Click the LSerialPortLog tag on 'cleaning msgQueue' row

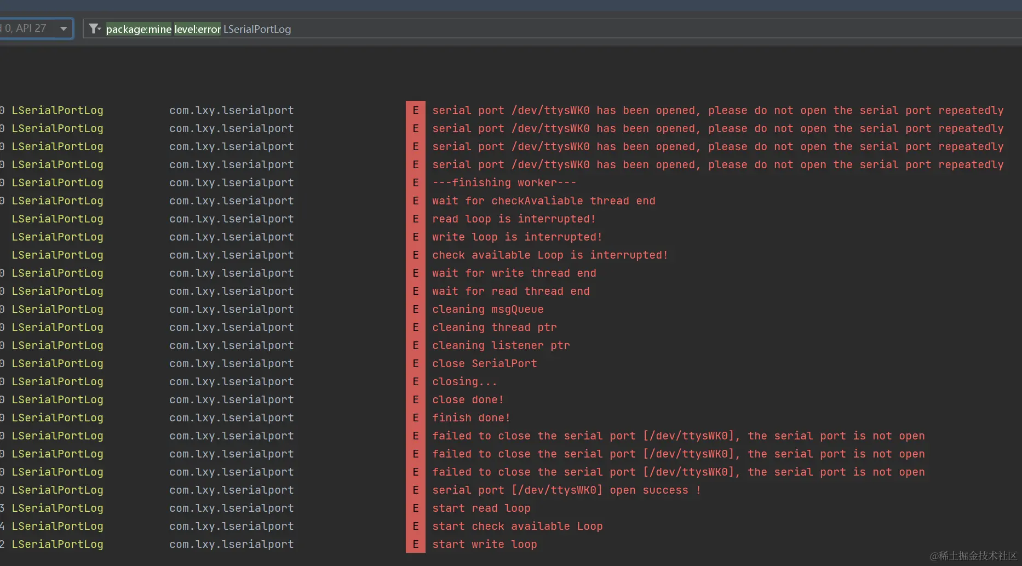[58, 309]
